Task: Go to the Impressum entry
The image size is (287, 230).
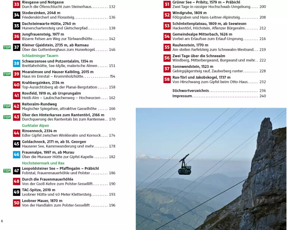Action: 182,96
